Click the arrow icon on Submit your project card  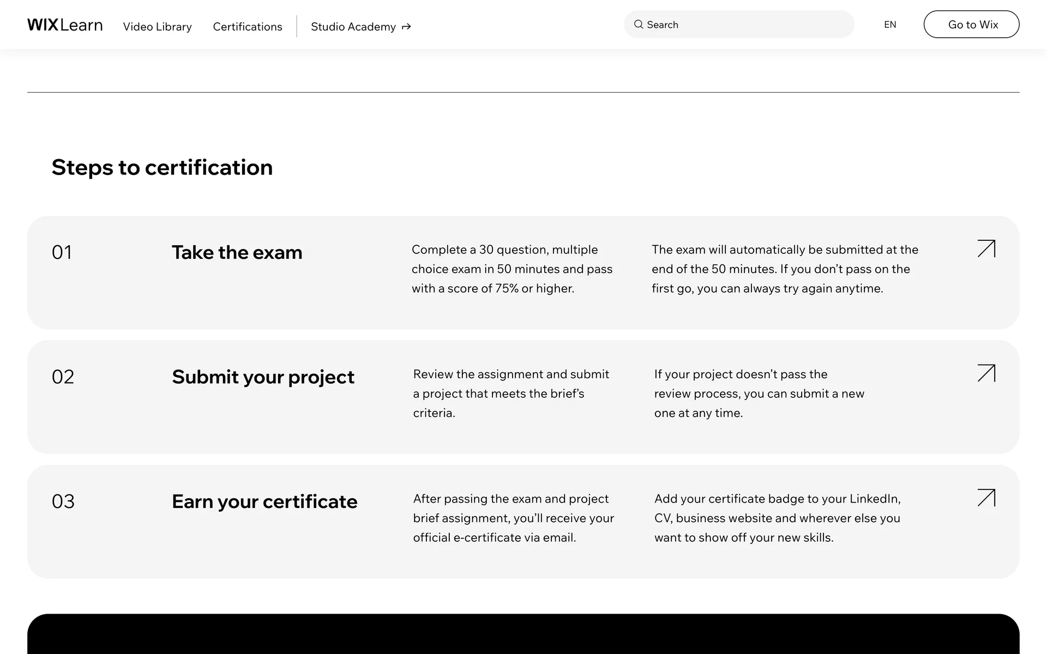(x=986, y=373)
